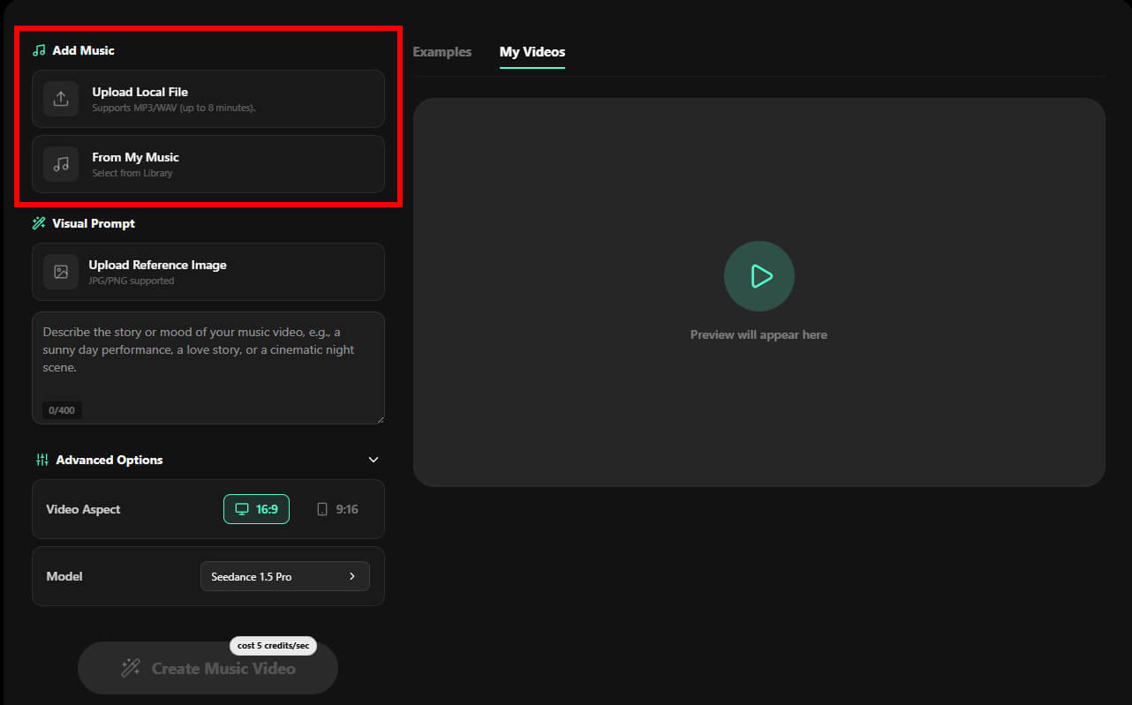Click the 'Select from Library' subtitle
Viewport: 1132px width, 705px height.
132,174
